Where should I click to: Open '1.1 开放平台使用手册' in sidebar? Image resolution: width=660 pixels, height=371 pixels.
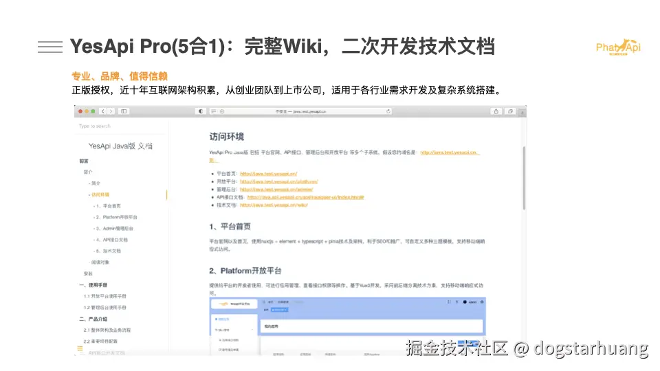pyautogui.click(x=104, y=296)
